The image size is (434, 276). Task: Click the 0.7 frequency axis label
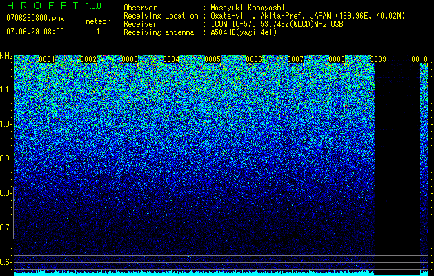pyautogui.click(x=6, y=228)
